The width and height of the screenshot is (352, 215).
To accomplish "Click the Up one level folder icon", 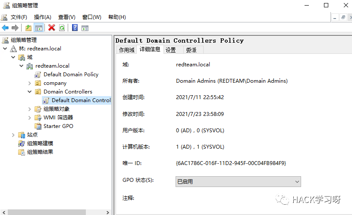I will [x=28, y=28].
